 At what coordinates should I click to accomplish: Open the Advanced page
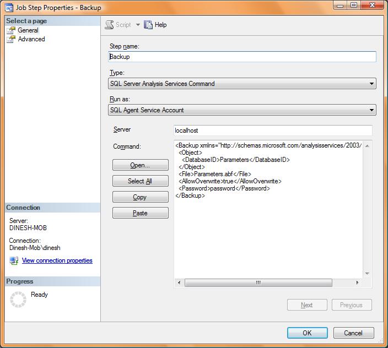[x=31, y=39]
